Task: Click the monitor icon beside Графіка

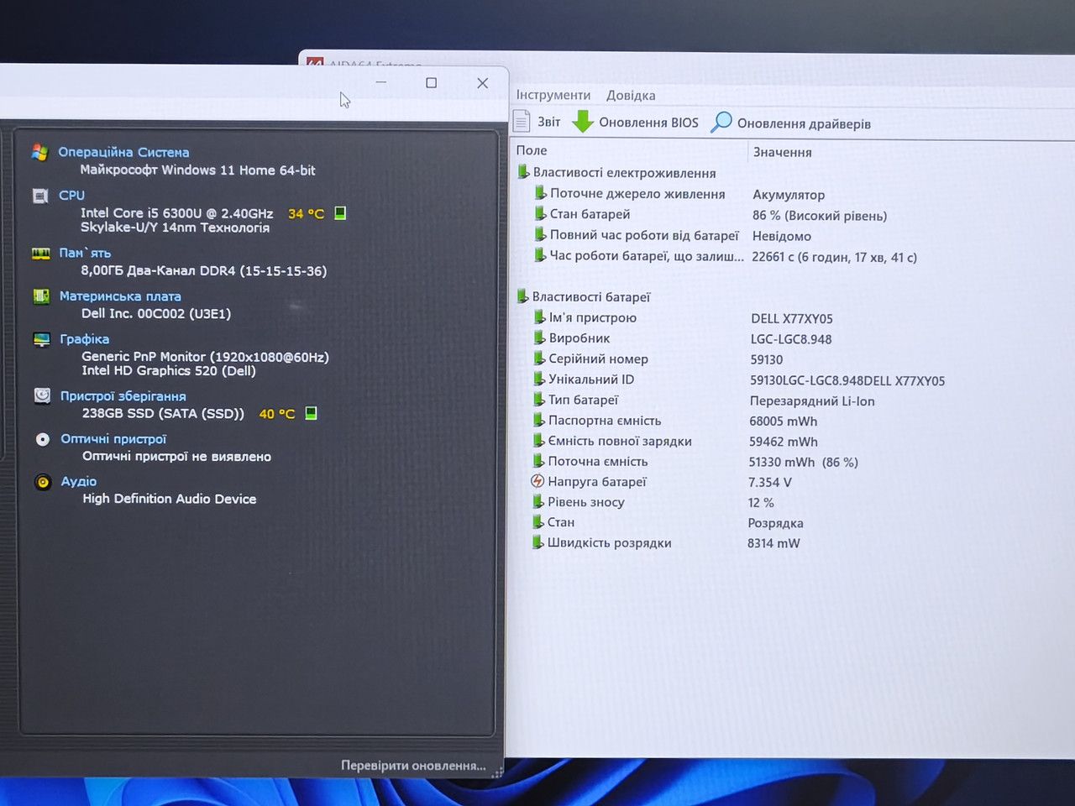Action: coord(42,339)
